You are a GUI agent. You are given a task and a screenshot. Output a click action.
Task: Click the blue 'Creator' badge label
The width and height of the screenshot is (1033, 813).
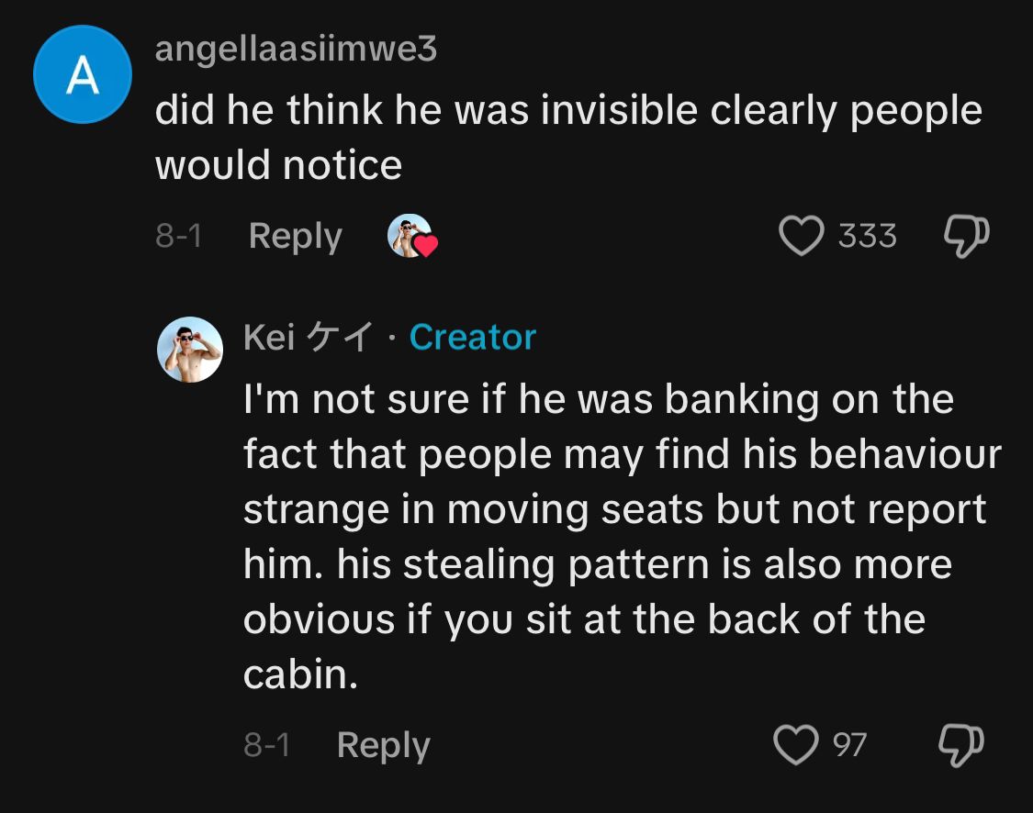pyautogui.click(x=472, y=338)
